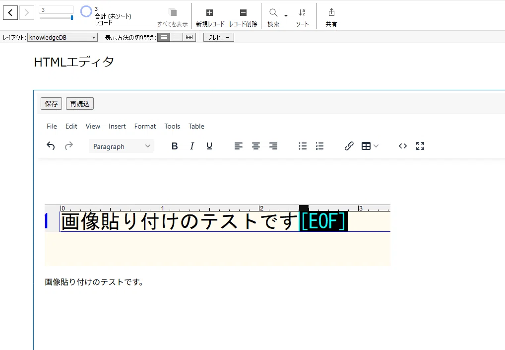Image resolution: width=505 pixels, height=350 pixels.
Task: Go to the previous record
Action: coord(10,13)
